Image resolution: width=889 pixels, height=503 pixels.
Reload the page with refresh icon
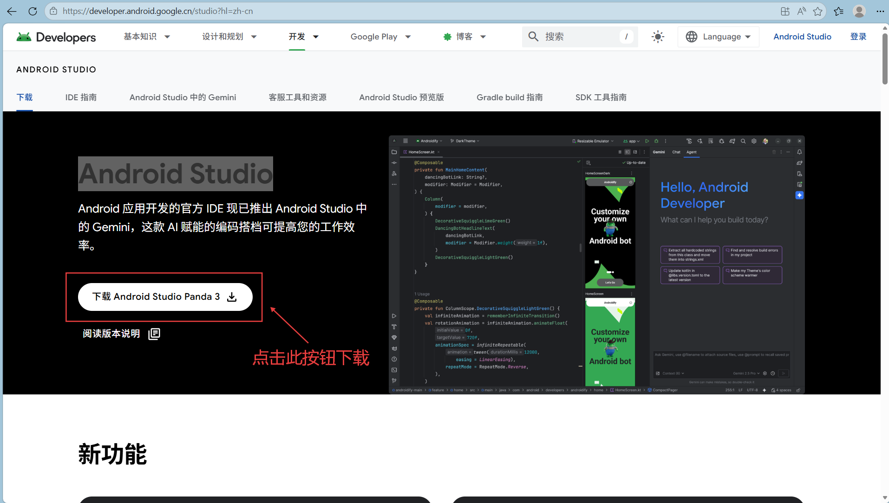coord(33,11)
